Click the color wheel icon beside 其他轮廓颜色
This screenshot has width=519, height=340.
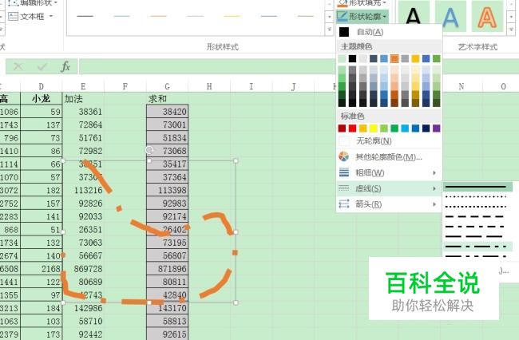pos(344,156)
